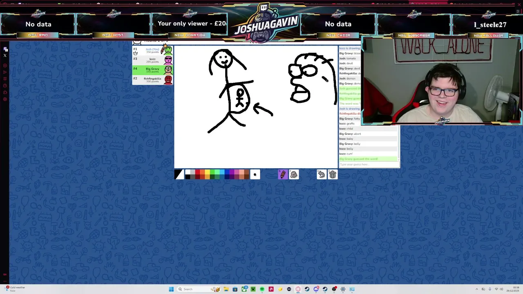Open the sidebar settings gear

point(5,99)
